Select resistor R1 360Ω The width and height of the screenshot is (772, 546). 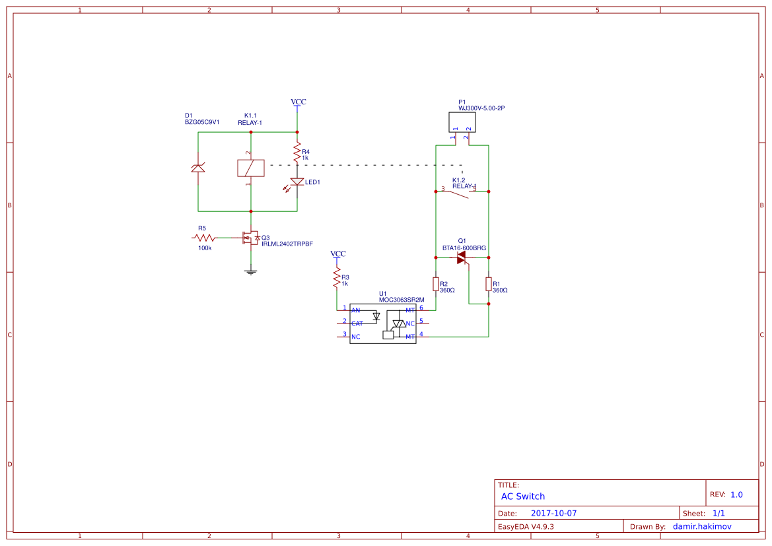tap(488, 284)
